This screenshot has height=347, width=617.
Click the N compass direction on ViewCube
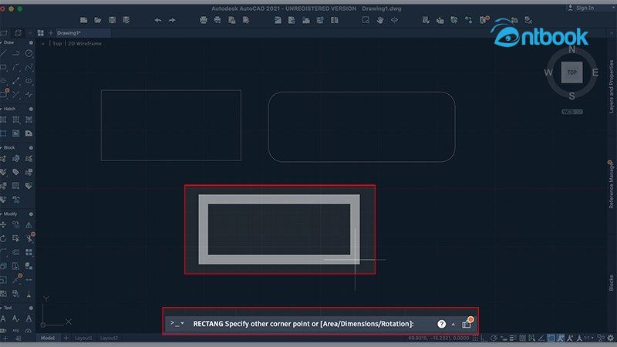click(572, 49)
